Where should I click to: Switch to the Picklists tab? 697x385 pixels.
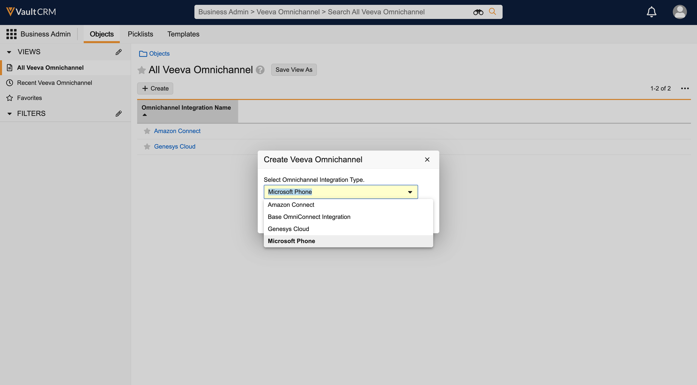(x=140, y=34)
